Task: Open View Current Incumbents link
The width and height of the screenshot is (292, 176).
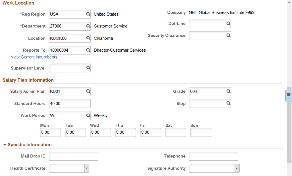Action: click(34, 57)
